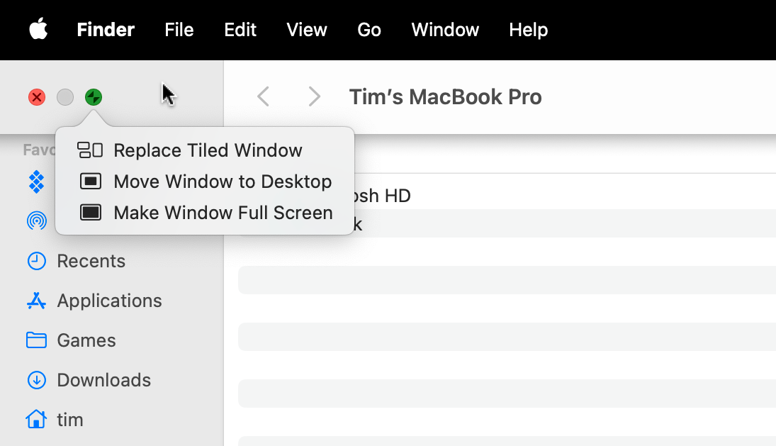Image resolution: width=776 pixels, height=446 pixels.
Task: Click the Dropbox icon in the sidebar
Action: pos(37,182)
